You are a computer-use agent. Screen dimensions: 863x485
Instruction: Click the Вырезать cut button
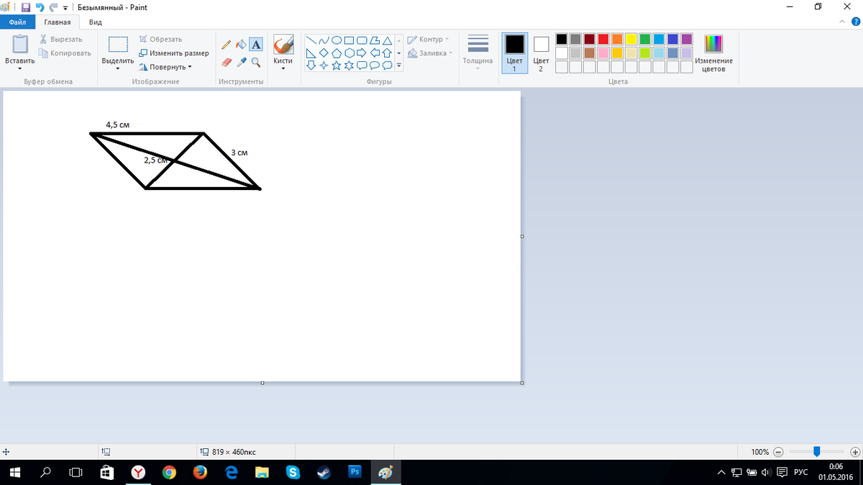tap(61, 39)
